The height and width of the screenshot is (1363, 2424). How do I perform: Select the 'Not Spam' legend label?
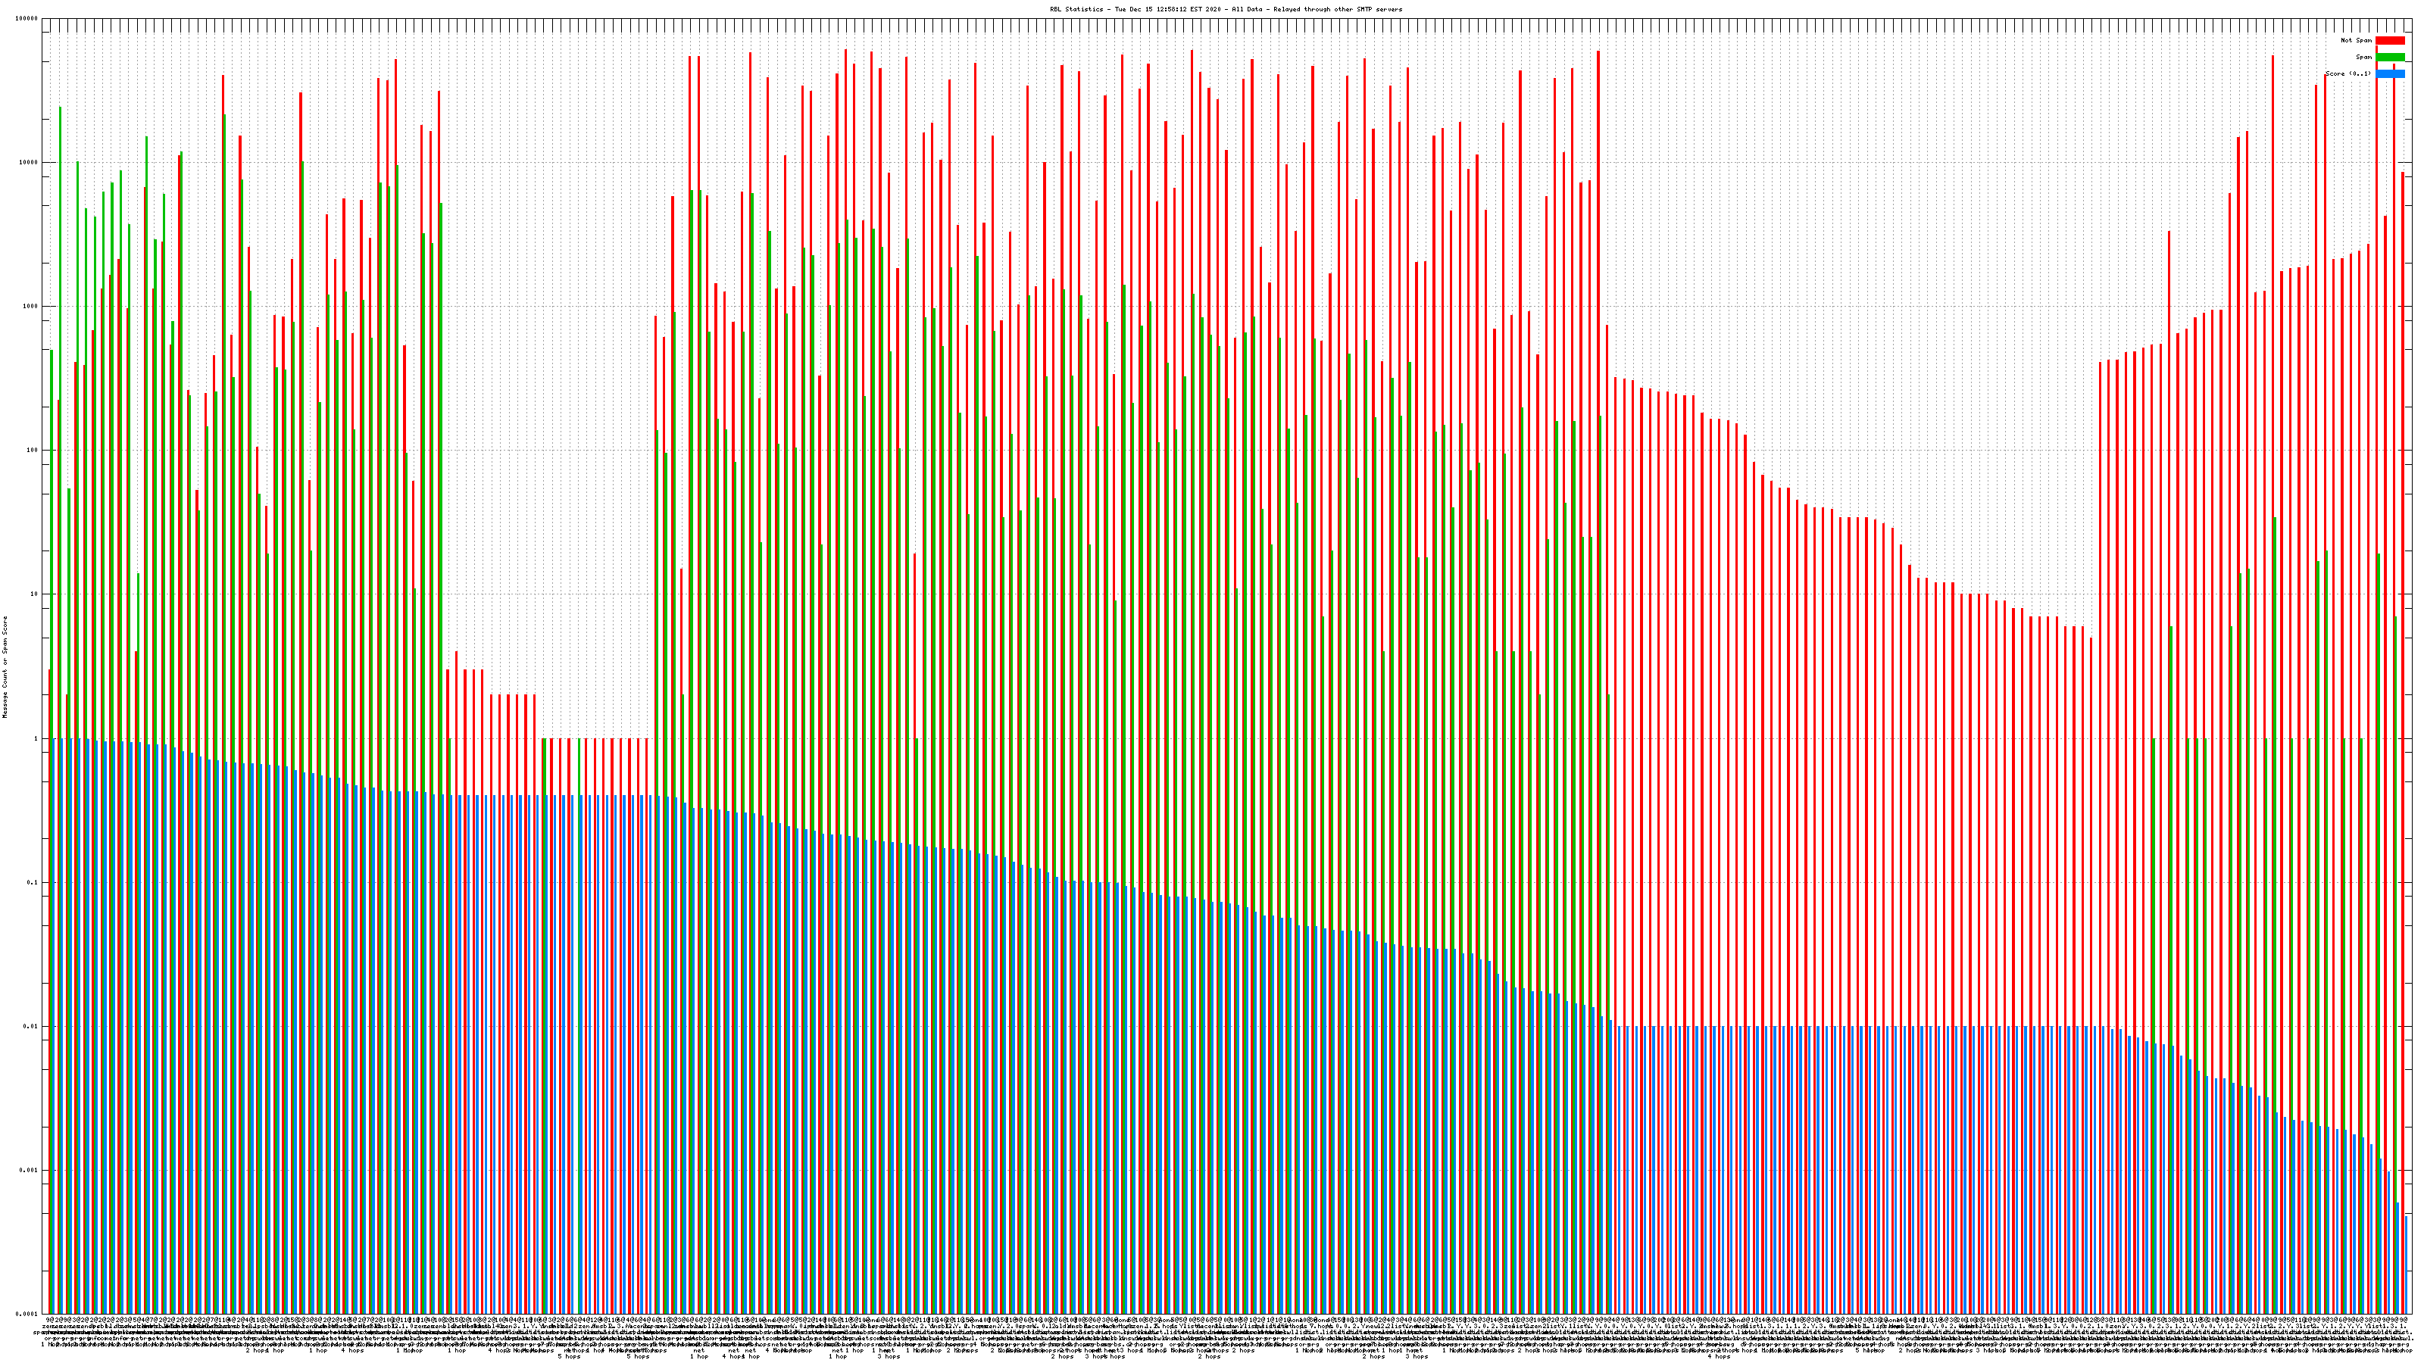2357,40
